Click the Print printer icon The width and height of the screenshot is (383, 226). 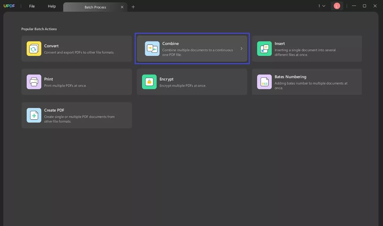tap(34, 82)
